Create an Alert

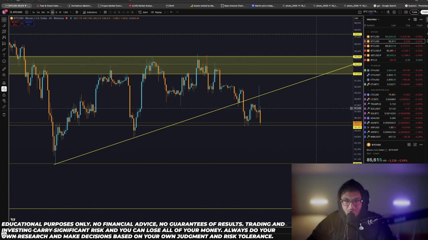tap(143, 12)
